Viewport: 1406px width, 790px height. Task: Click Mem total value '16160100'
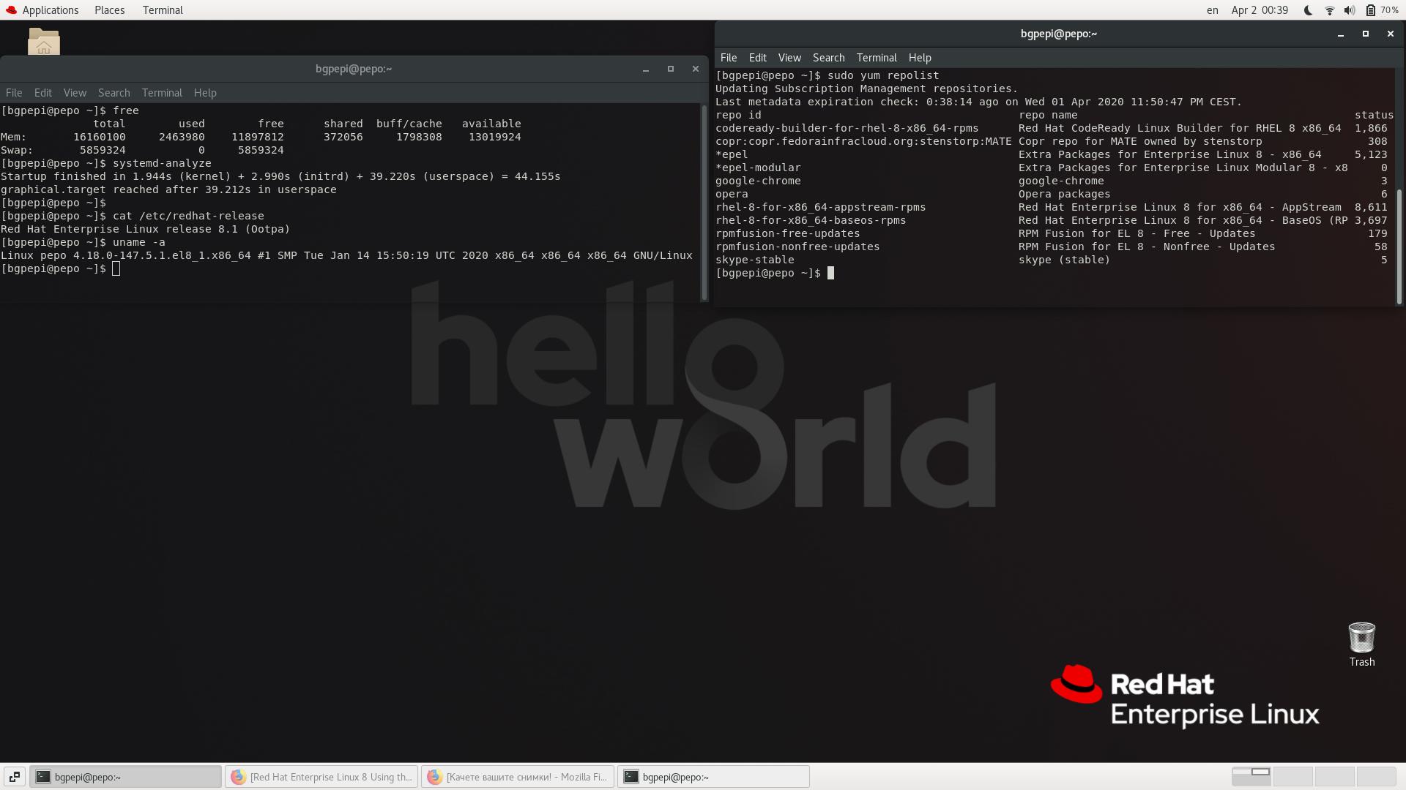pyautogui.click(x=100, y=137)
